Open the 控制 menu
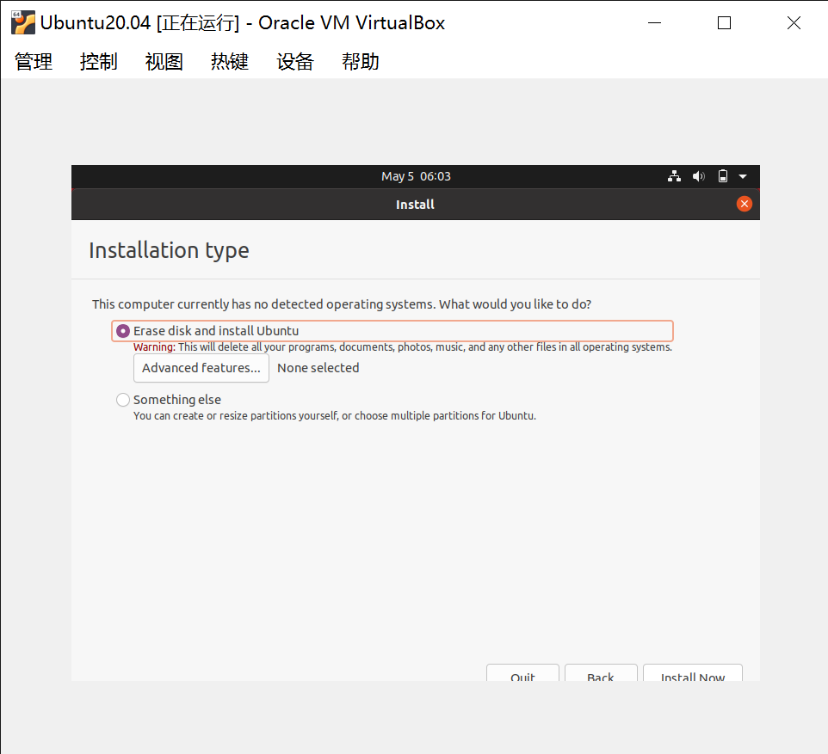The image size is (828, 754). tap(99, 62)
